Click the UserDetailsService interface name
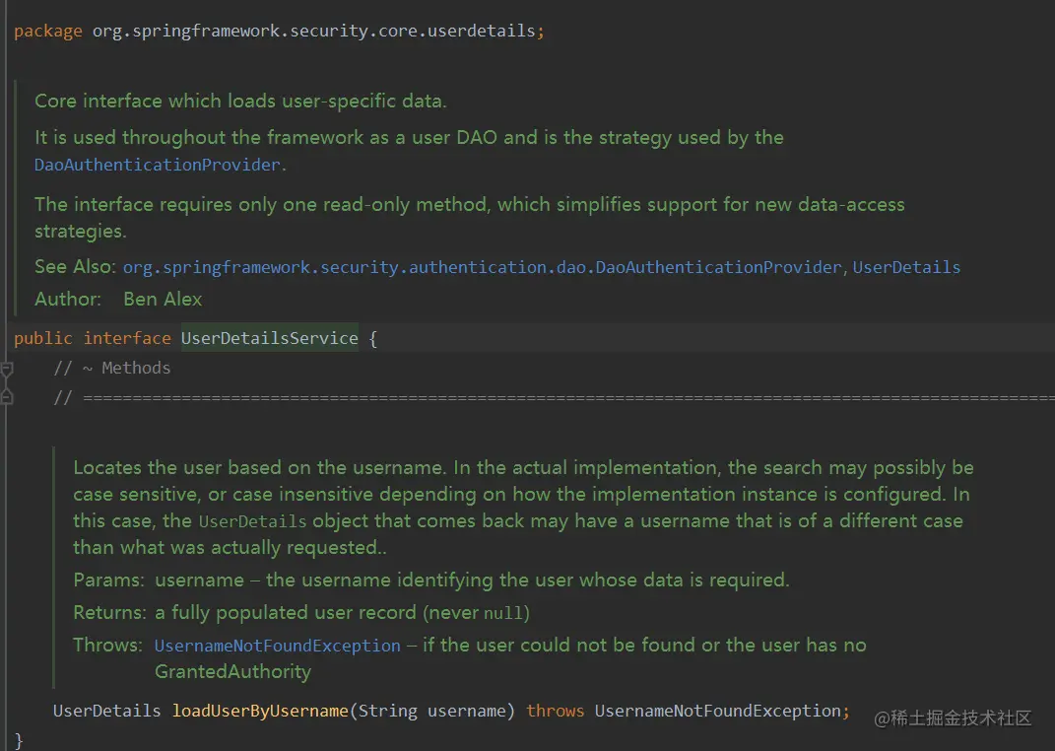The width and height of the screenshot is (1055, 751). point(270,338)
